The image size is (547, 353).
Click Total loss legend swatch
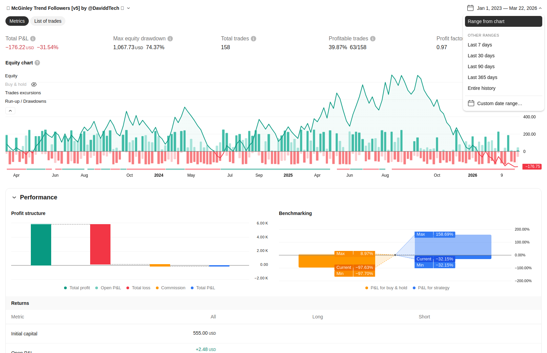tap(128, 288)
